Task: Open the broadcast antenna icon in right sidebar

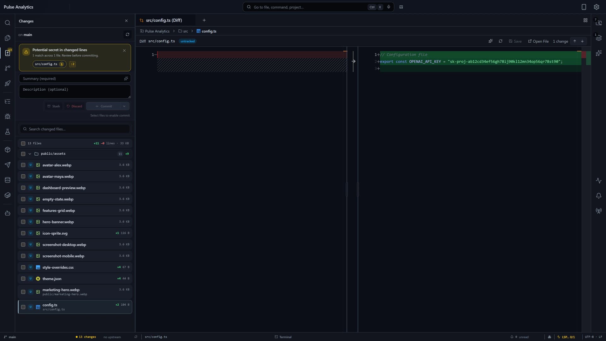Action: click(599, 211)
